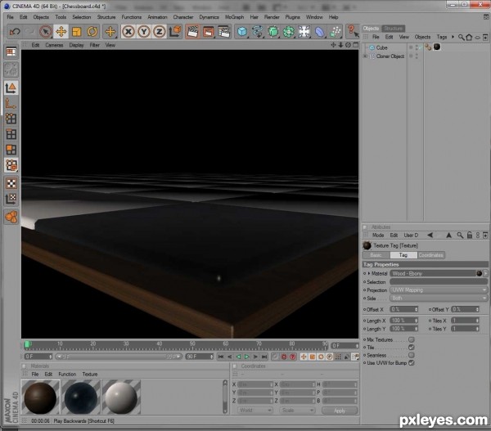Toggle the Mix Textures checkbox
The height and width of the screenshot is (431, 491).
point(412,339)
